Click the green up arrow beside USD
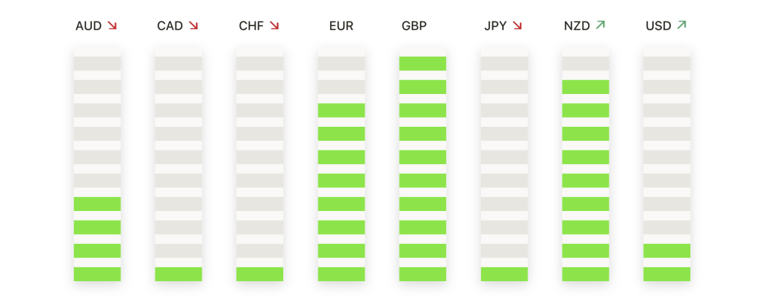Image resolution: width=765 pixels, height=305 pixels. [681, 26]
